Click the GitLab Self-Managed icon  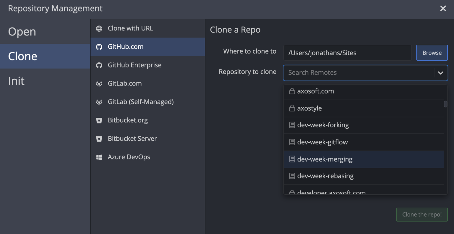(x=99, y=101)
